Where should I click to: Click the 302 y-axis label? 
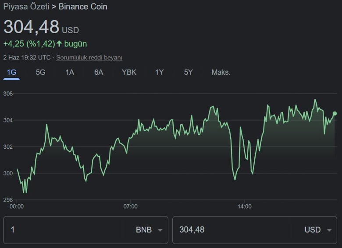point(8,147)
